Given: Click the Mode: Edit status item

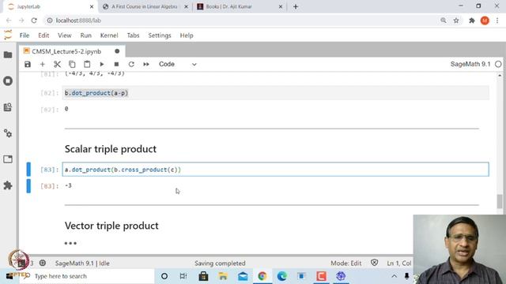Looking at the screenshot, I should [346, 263].
